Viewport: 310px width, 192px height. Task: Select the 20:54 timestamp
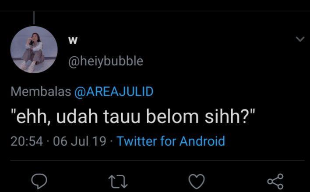pyautogui.click(x=27, y=141)
